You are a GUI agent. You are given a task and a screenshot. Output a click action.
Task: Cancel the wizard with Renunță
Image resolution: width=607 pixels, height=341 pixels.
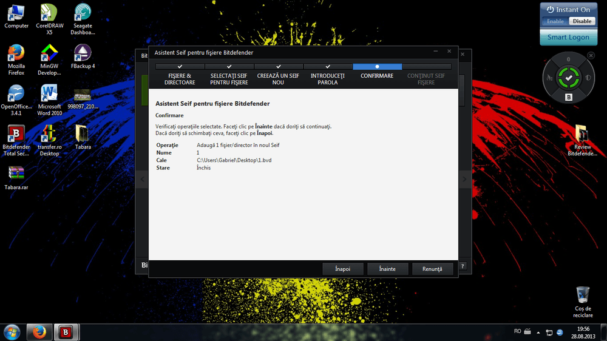[432, 269]
